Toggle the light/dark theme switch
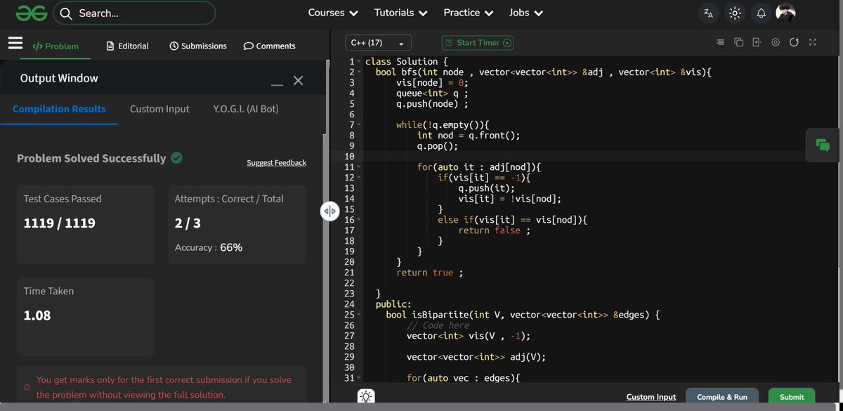Viewport: 843px width, 411px height. [x=735, y=13]
